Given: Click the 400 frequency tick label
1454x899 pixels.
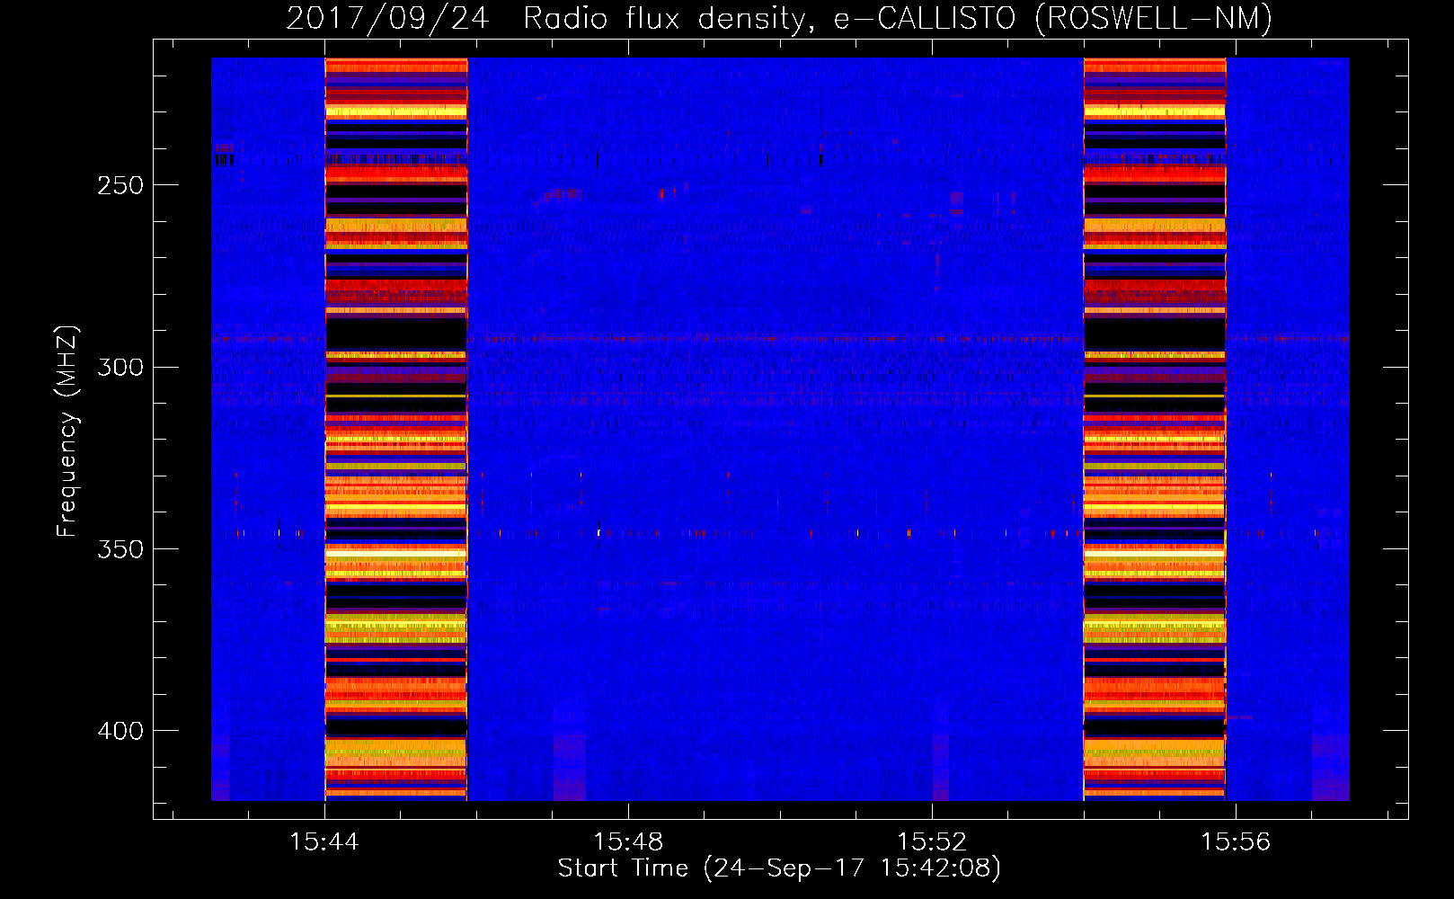Looking at the screenshot, I should [x=120, y=731].
